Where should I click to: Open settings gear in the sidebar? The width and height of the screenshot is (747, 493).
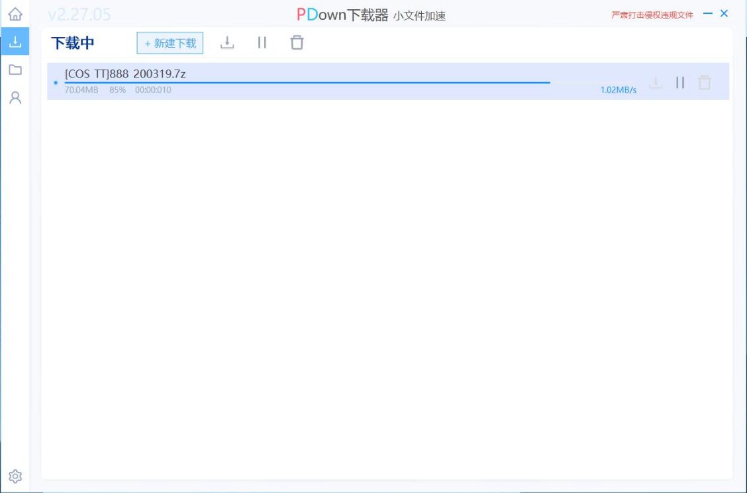(x=15, y=476)
